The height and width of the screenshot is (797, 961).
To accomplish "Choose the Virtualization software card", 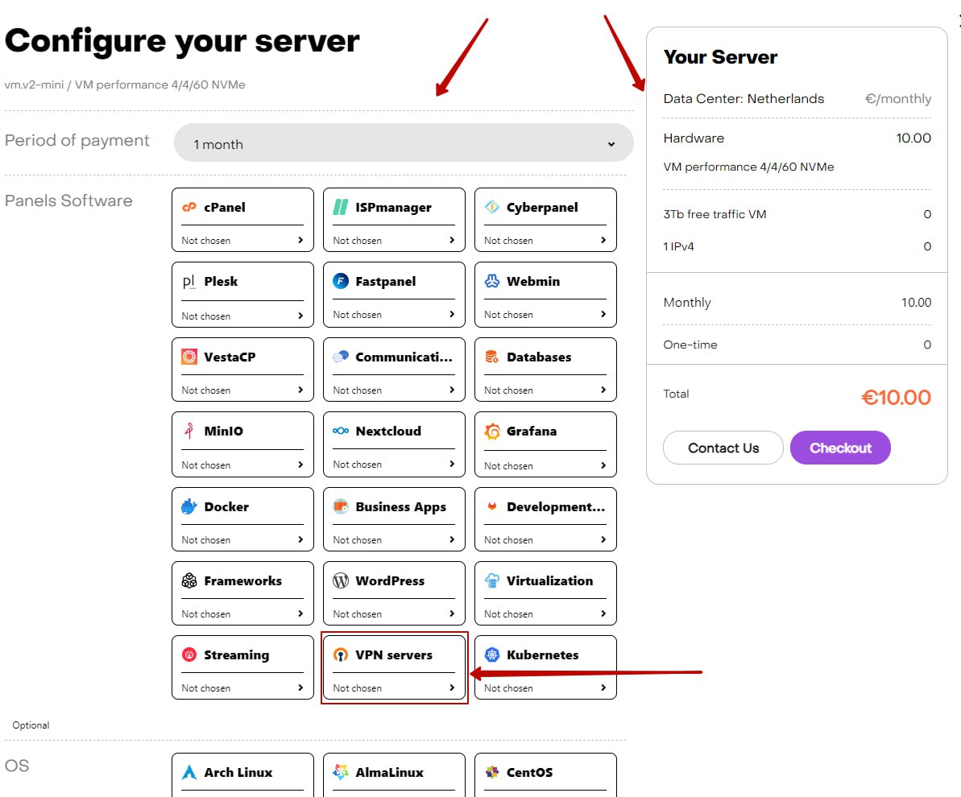I will 545,593.
